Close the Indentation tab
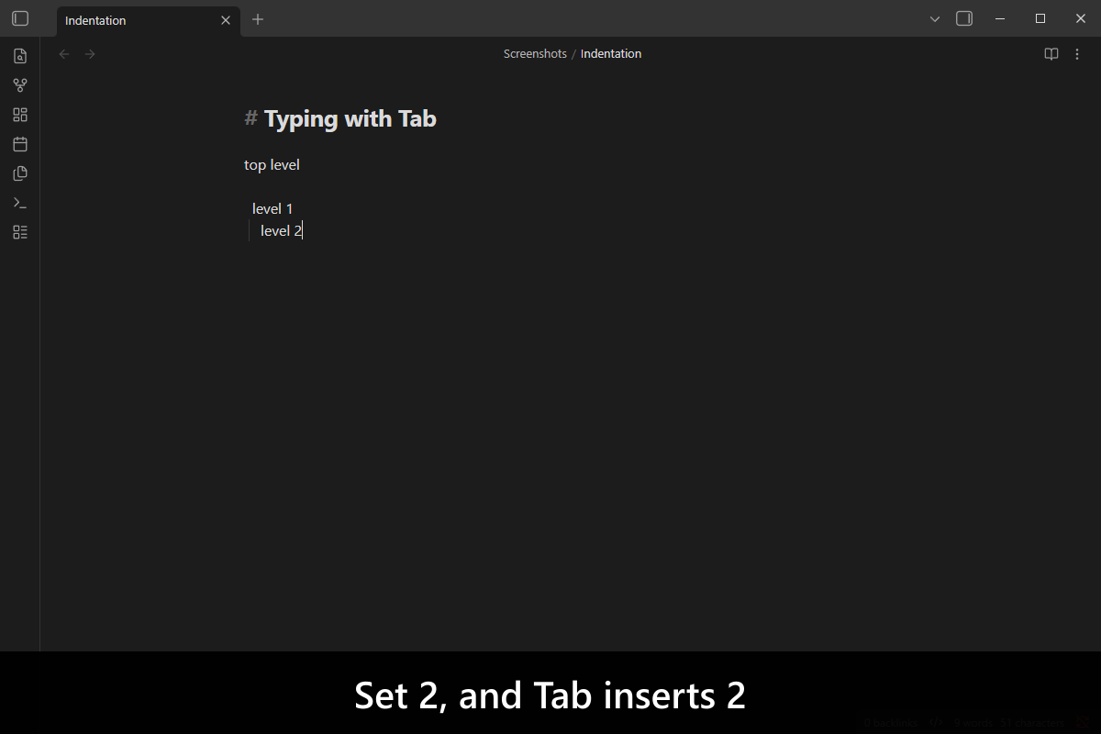 point(226,20)
